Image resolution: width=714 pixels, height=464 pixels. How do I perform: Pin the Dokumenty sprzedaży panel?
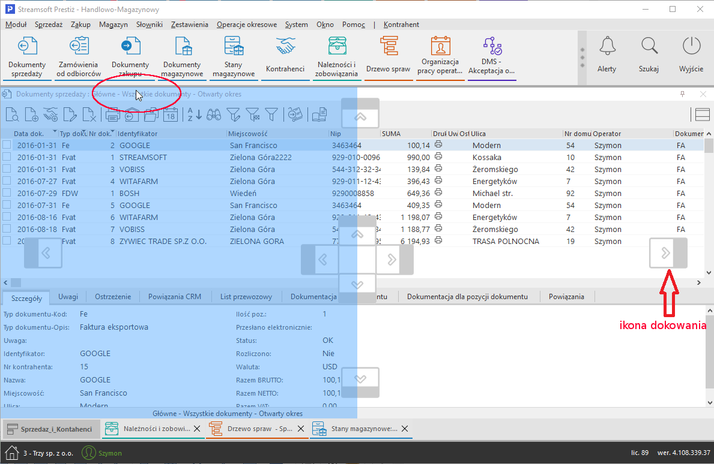(682, 94)
